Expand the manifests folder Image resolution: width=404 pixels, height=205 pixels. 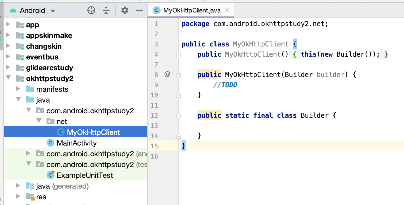click(18, 89)
